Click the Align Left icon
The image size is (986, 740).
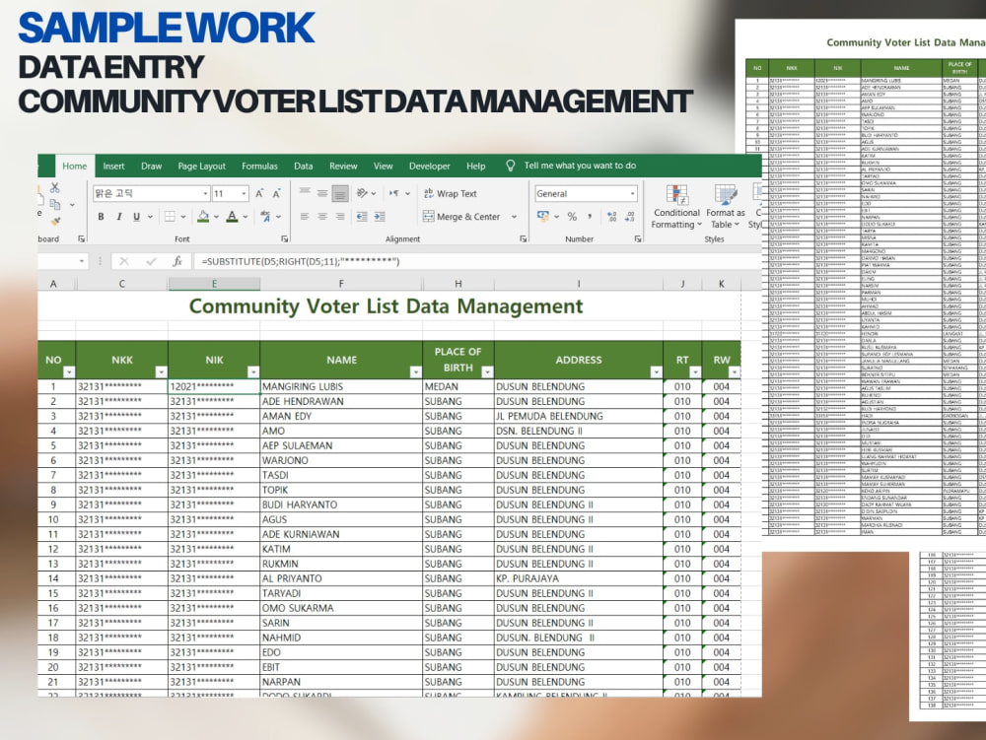tap(305, 217)
